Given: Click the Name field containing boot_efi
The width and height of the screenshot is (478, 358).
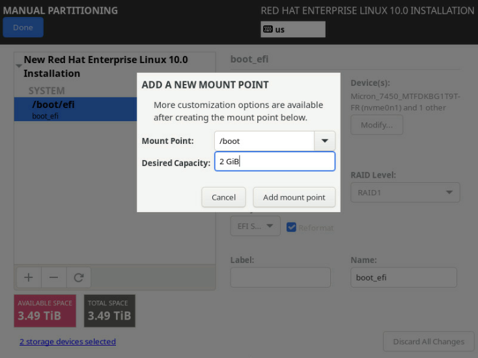Looking at the screenshot, I should 403,277.
